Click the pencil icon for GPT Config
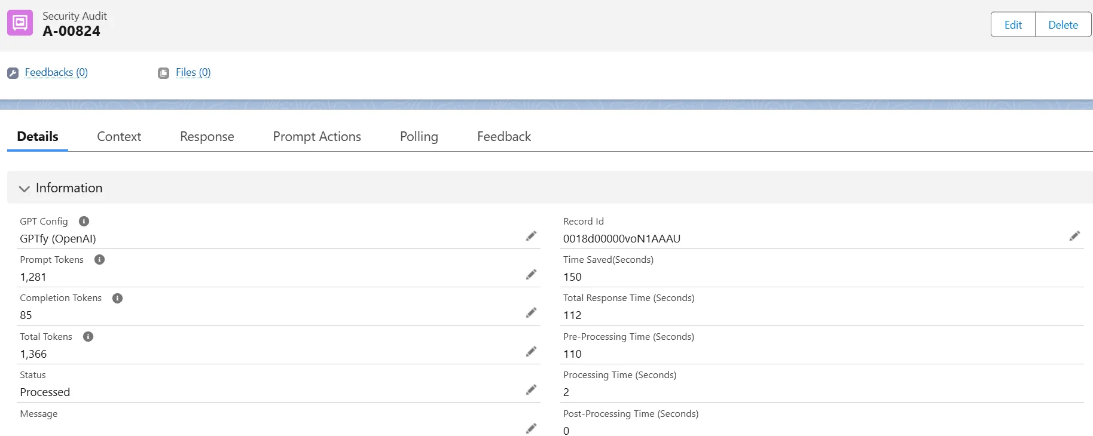 coord(531,236)
